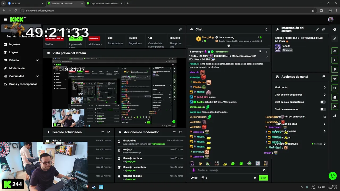340x191 pixels.
Task: Open Ingresos in the left sidebar
Action: (15, 44)
